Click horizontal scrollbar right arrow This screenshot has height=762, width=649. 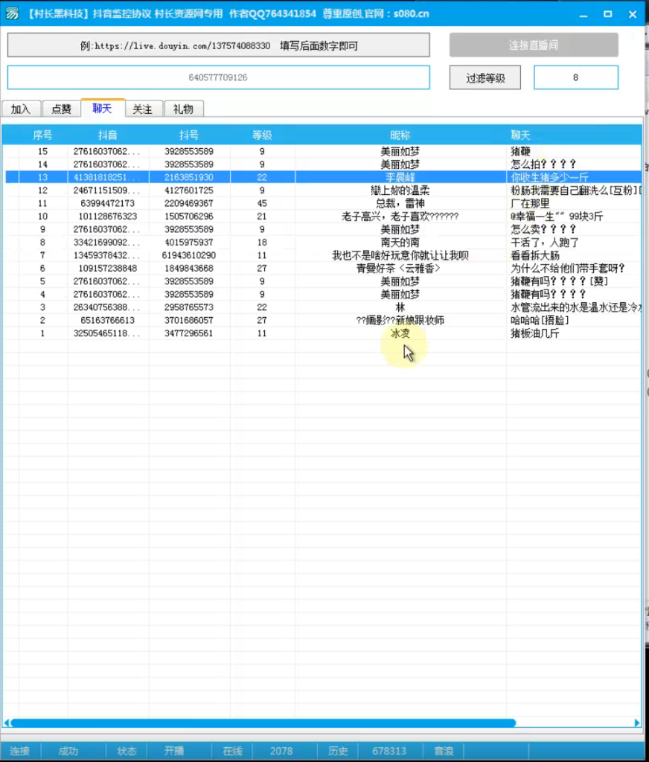[x=637, y=723]
